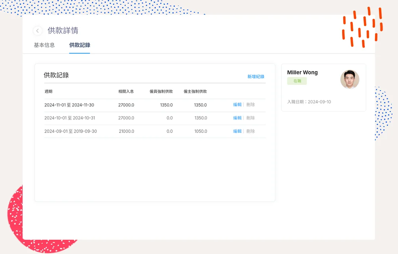
Task: Edit the 2024-11-01 至 2024-11-30 record
Action: point(237,105)
